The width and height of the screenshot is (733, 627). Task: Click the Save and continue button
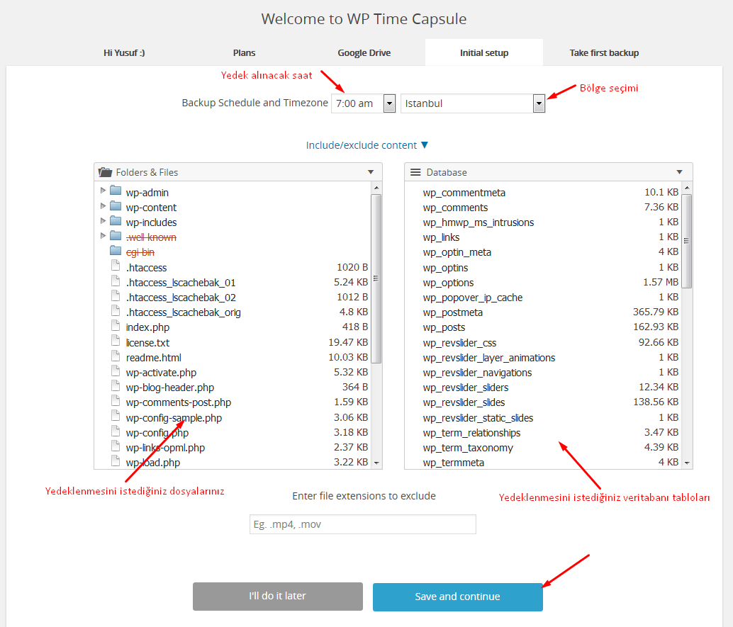(x=457, y=597)
